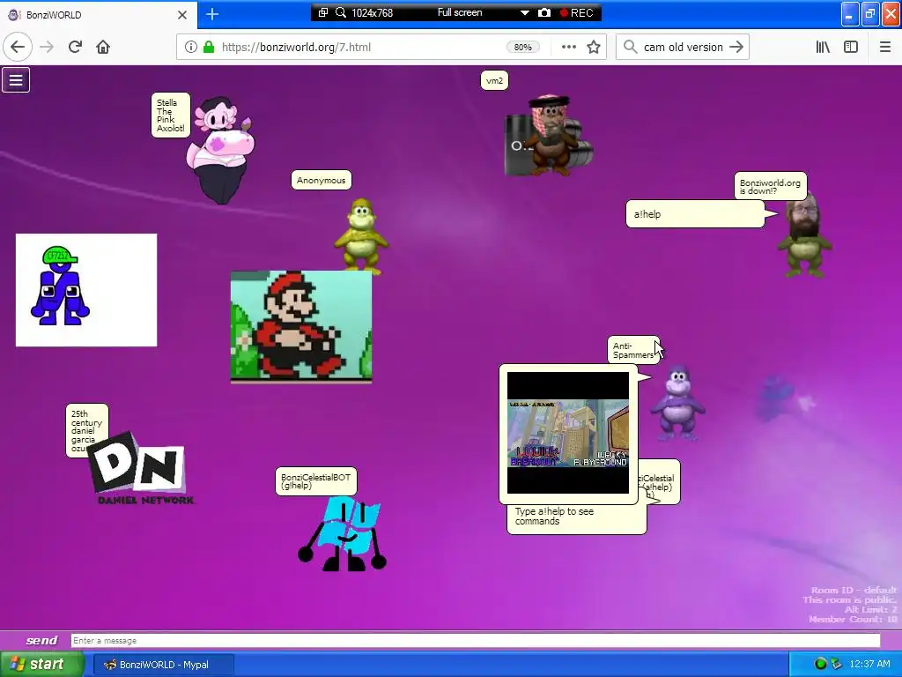Click the 12:37 AM taskbar clock
Viewport: 902px width, 677px height.
pyautogui.click(x=869, y=664)
